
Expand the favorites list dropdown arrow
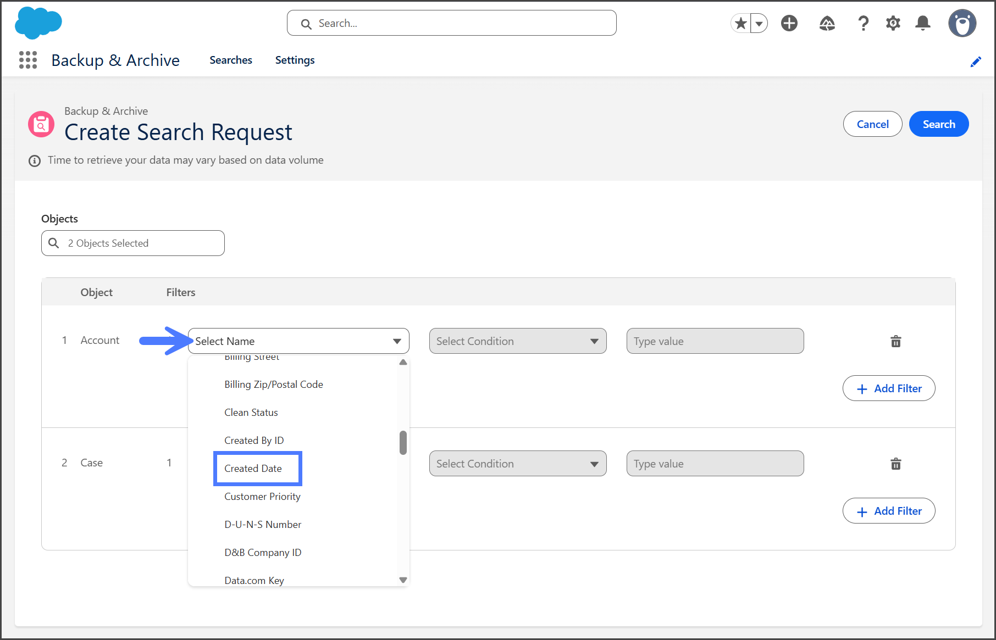pyautogui.click(x=759, y=23)
